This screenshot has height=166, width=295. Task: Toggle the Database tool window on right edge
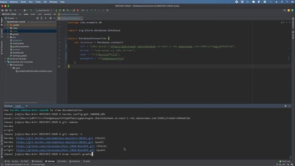coord(293,23)
